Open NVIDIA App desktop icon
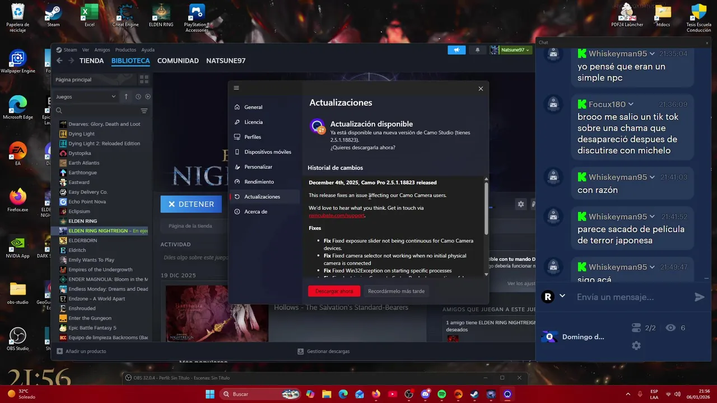 coord(18,247)
